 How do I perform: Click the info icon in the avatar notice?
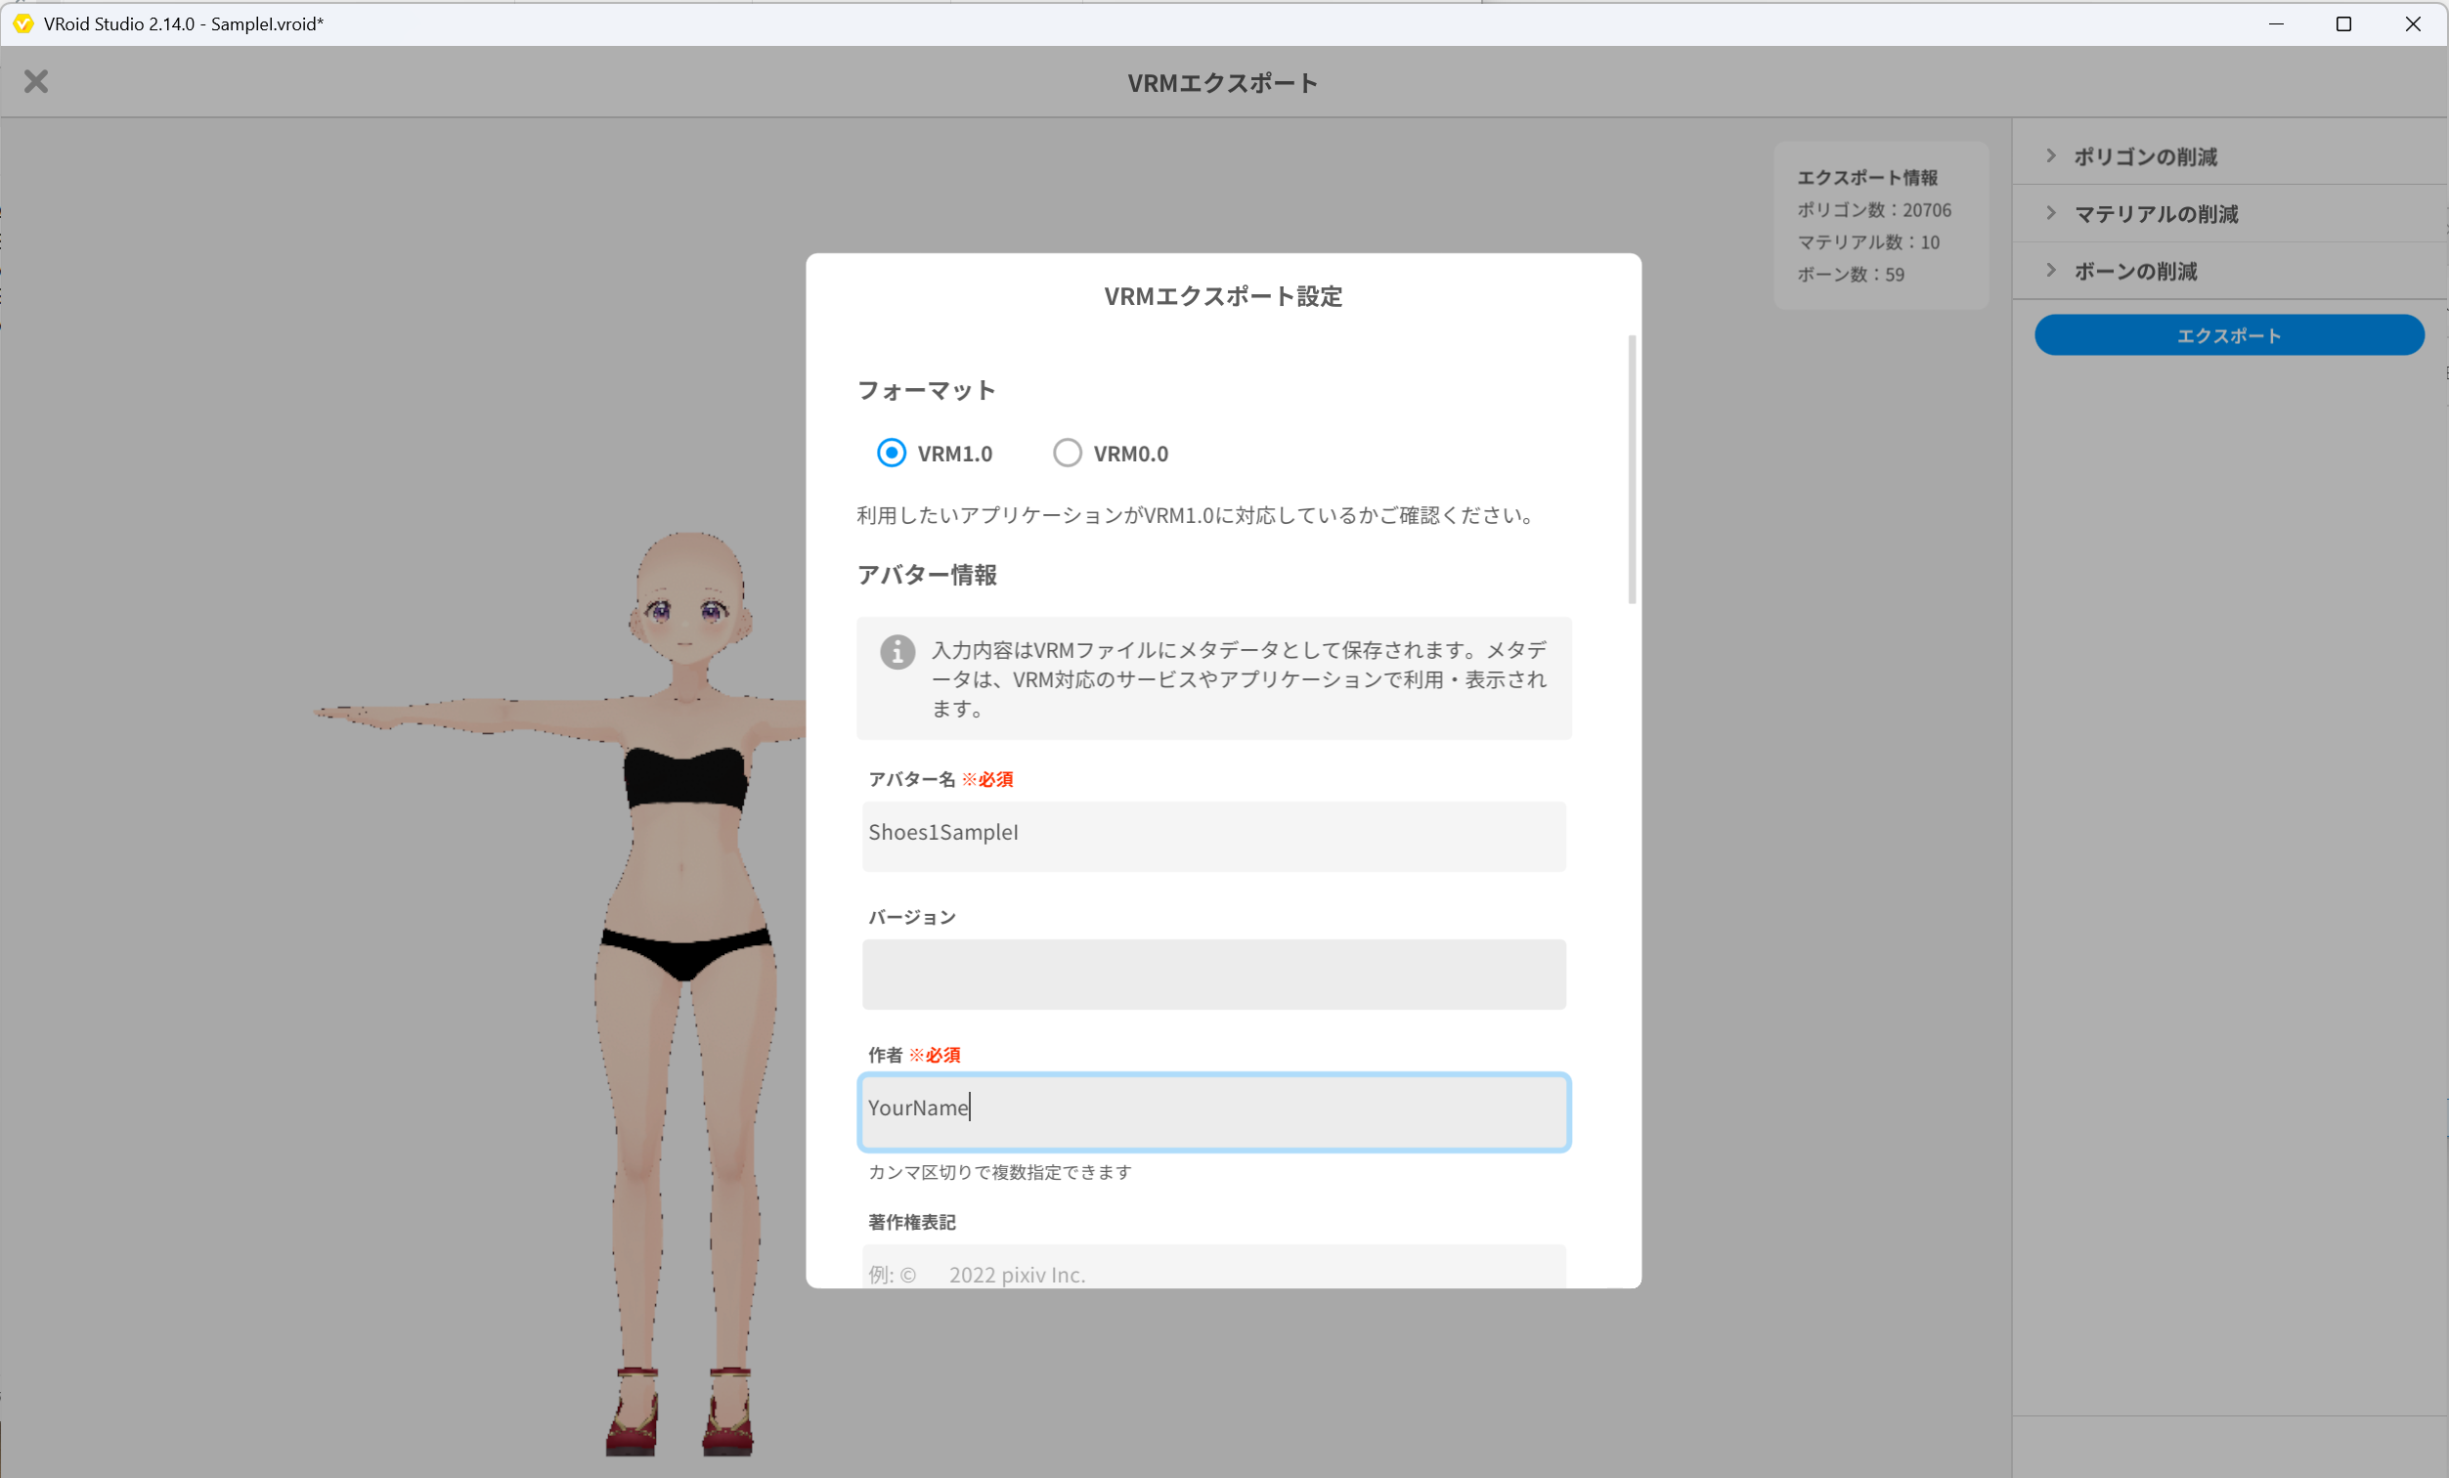point(897,652)
